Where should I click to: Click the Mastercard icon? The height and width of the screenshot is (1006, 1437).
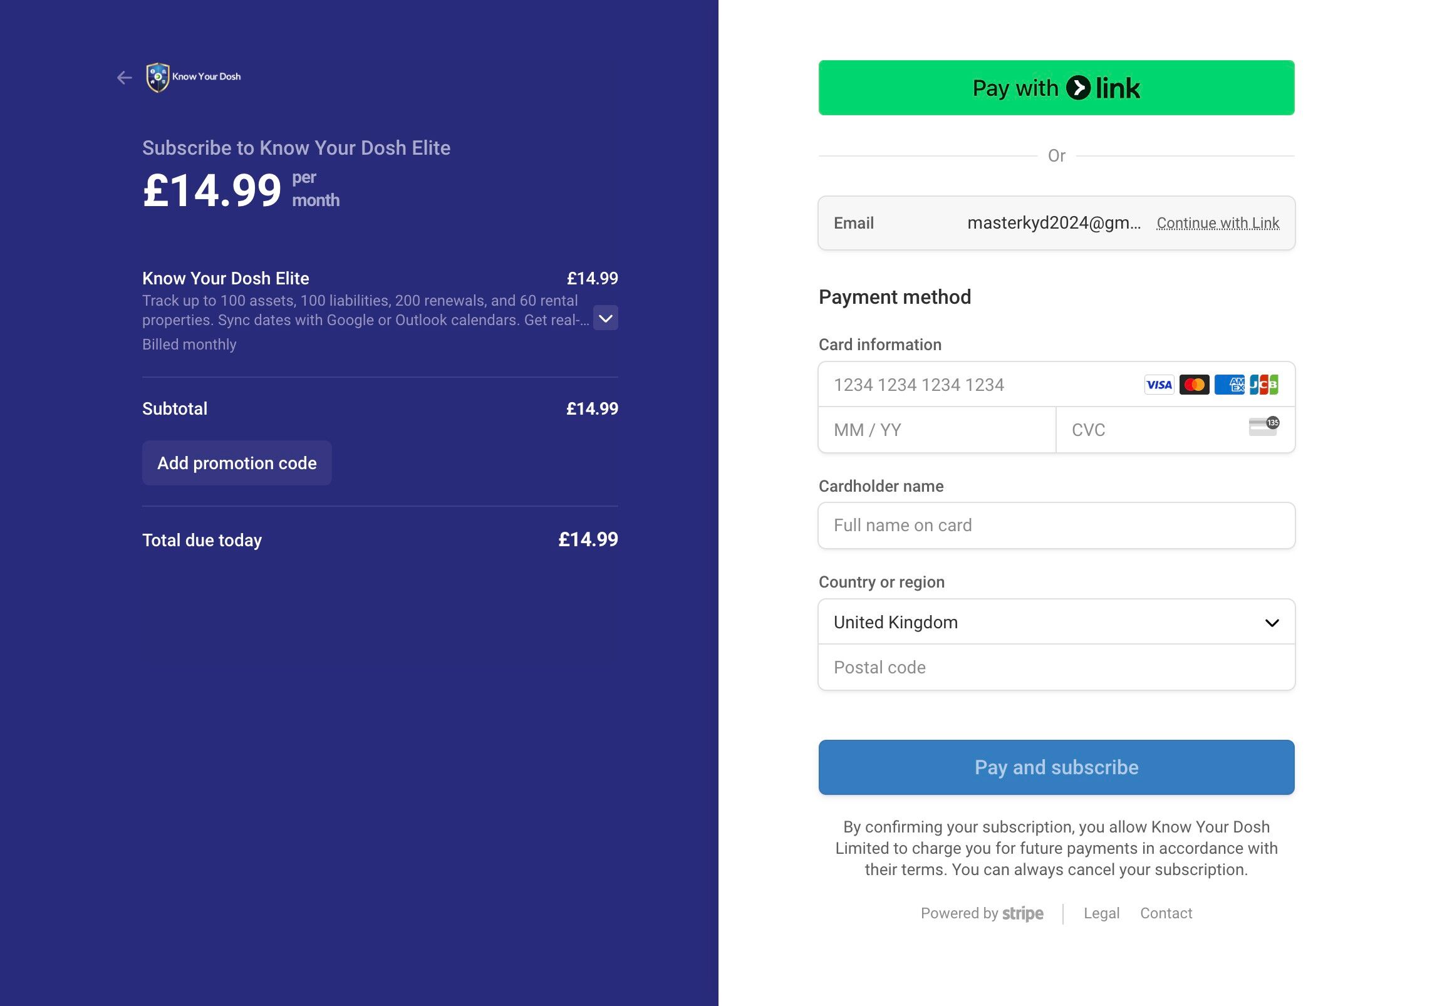pyautogui.click(x=1194, y=385)
